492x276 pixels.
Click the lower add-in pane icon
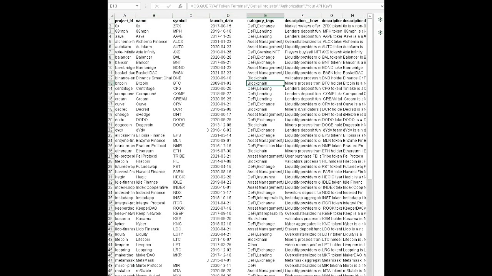coord(380,33)
